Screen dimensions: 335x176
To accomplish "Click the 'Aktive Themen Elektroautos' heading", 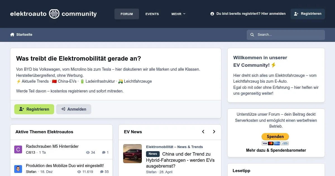I will click(44, 132).
